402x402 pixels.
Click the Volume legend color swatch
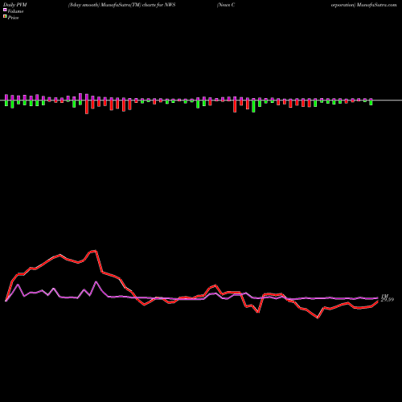coord(5,10)
